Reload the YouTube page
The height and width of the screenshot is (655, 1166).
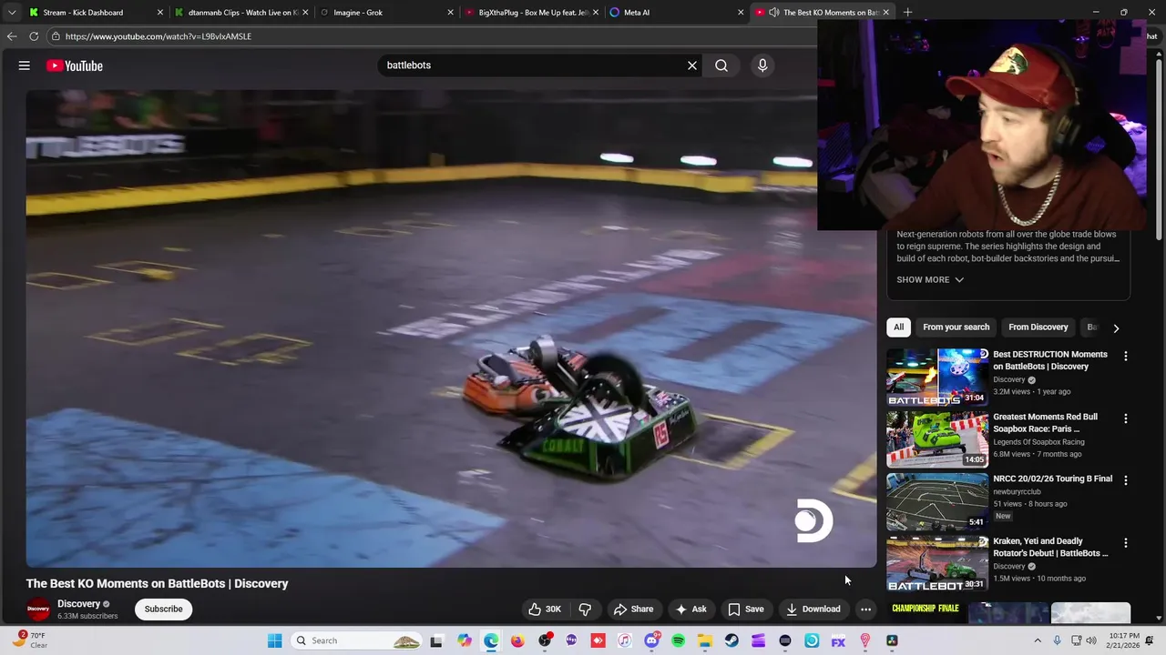coord(34,36)
